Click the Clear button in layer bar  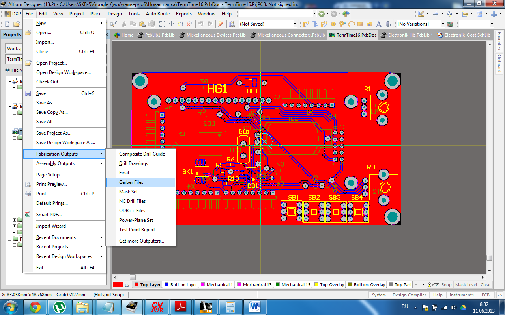click(486, 285)
